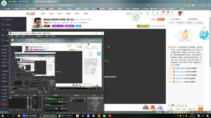Viewport: 211px width, 118px height.
Task: Go back in 360 browser
Action: point(9,5)
